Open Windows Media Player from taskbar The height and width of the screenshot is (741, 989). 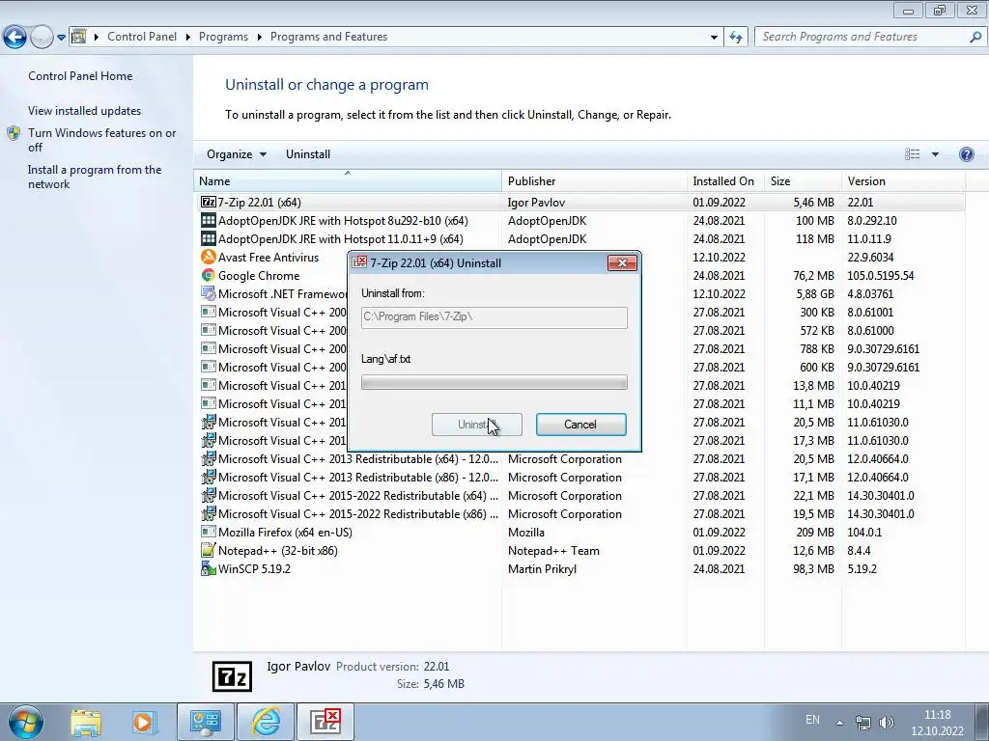143,722
